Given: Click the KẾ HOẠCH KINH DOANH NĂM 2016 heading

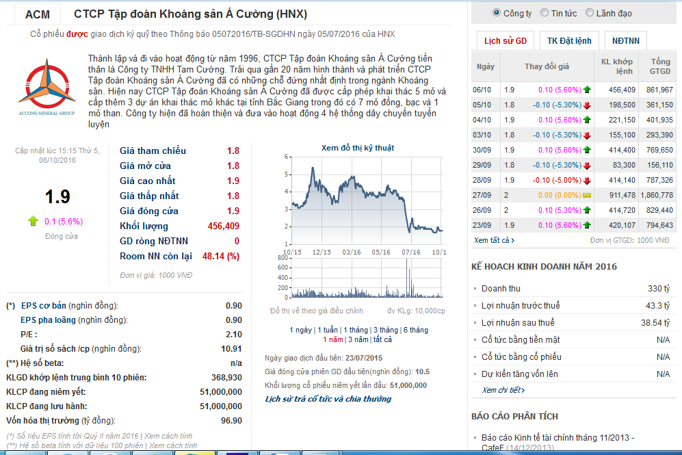Looking at the screenshot, I should click(544, 267).
